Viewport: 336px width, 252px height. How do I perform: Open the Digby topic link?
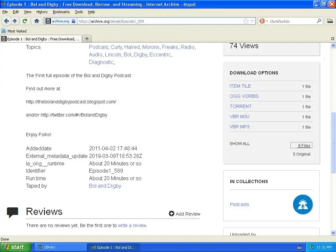[x=140, y=55]
